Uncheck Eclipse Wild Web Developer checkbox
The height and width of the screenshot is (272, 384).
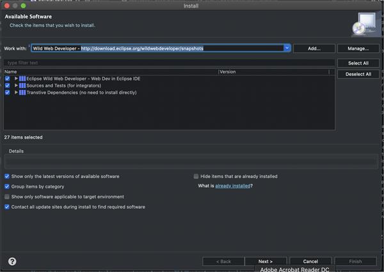click(x=7, y=79)
